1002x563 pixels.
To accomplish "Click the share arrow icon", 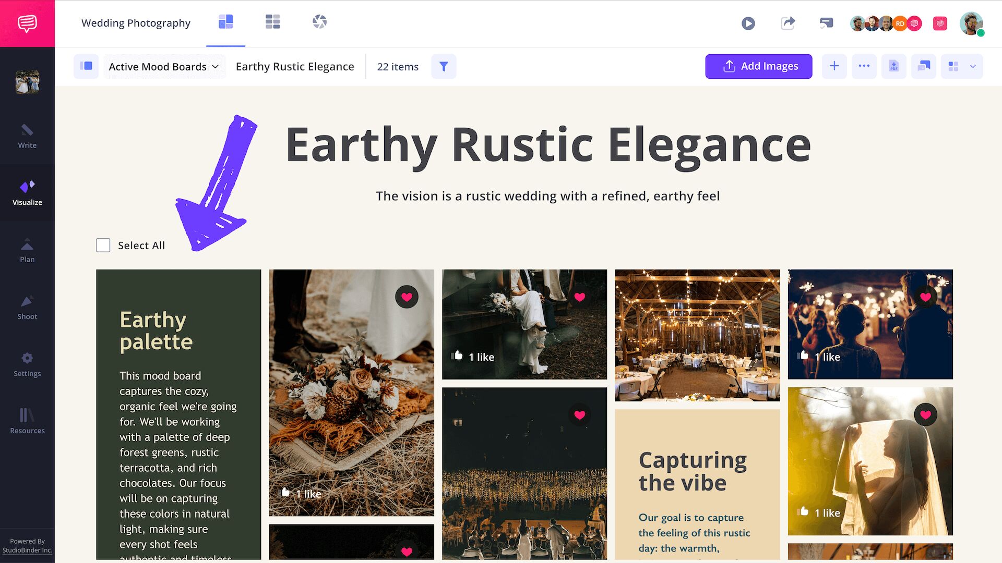I will [788, 23].
